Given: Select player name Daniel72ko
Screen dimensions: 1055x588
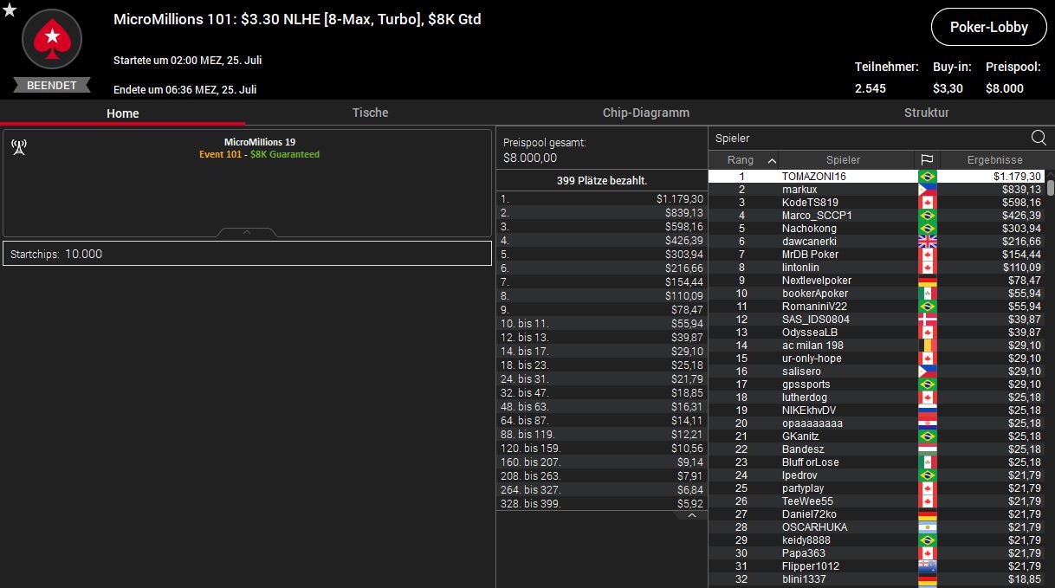Looking at the screenshot, I should [809, 514].
